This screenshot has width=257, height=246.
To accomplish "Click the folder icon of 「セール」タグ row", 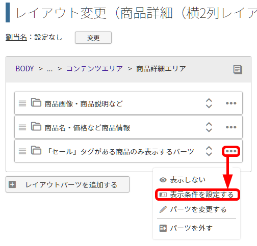I will click(36, 150).
